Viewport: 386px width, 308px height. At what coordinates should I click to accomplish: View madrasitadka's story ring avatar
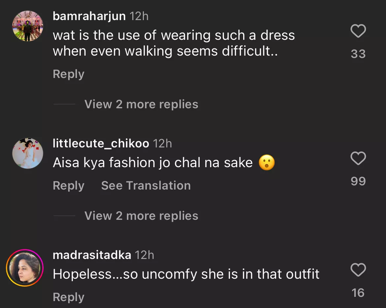25,268
